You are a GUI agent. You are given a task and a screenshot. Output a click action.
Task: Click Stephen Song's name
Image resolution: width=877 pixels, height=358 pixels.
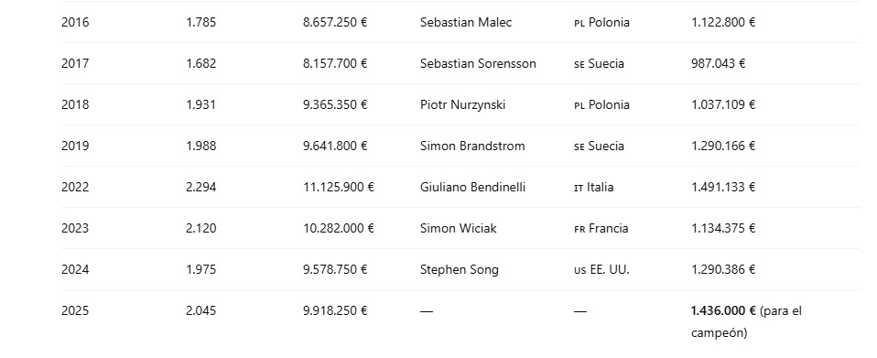pos(460,269)
